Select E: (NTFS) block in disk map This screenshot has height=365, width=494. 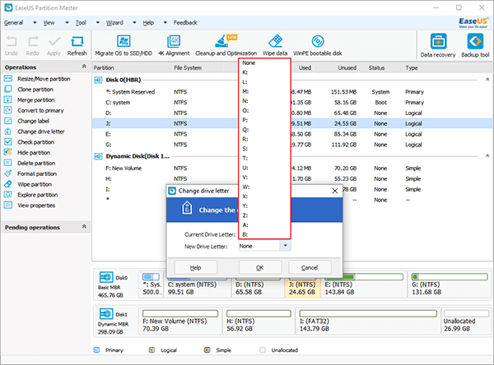[x=364, y=284]
